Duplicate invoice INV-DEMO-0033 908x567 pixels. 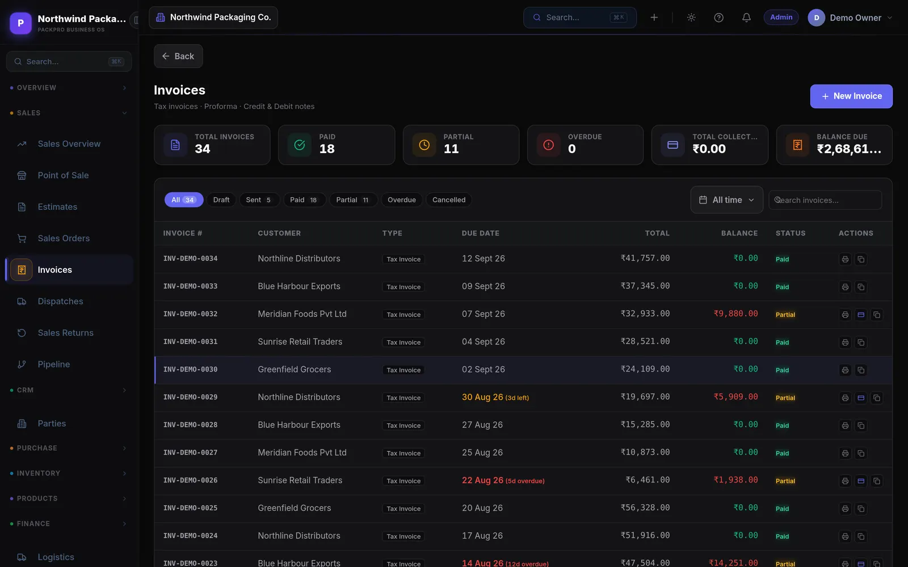pyautogui.click(x=861, y=287)
